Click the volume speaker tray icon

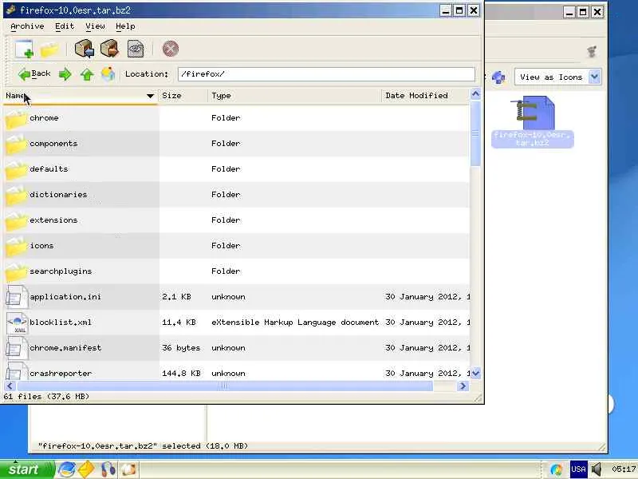click(x=597, y=469)
